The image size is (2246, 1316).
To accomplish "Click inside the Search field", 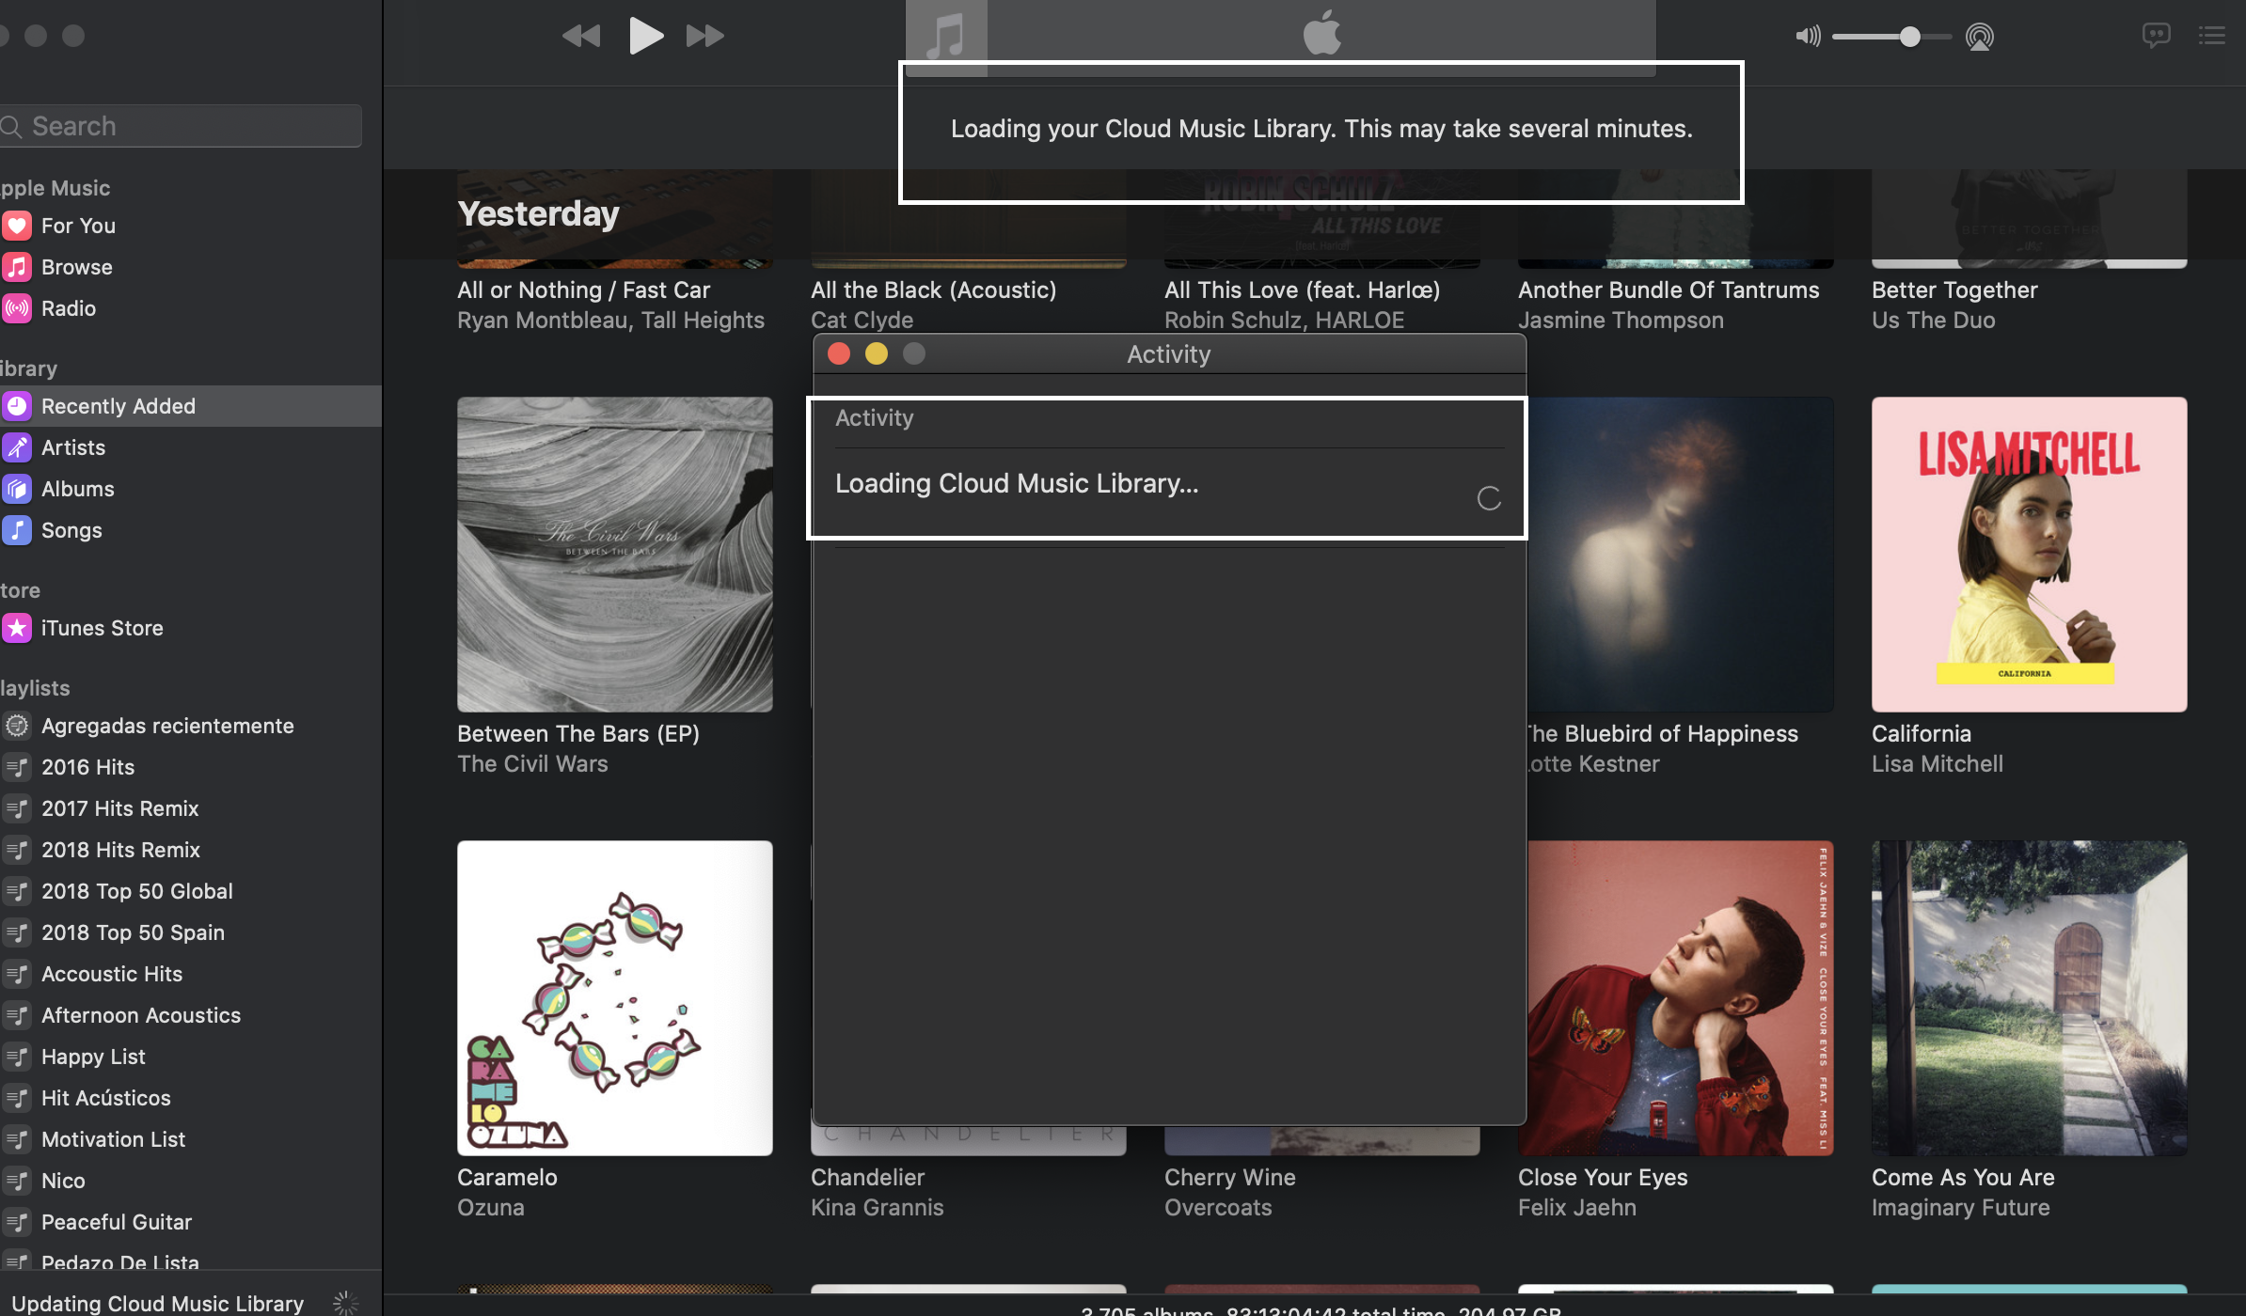I will click(x=181, y=125).
